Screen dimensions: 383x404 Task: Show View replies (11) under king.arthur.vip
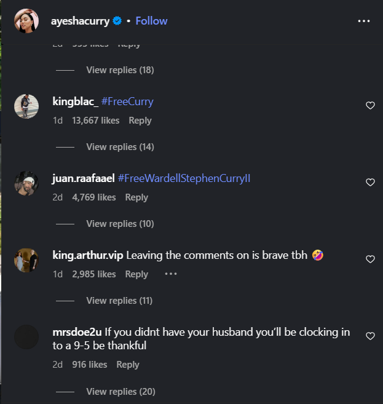click(119, 301)
